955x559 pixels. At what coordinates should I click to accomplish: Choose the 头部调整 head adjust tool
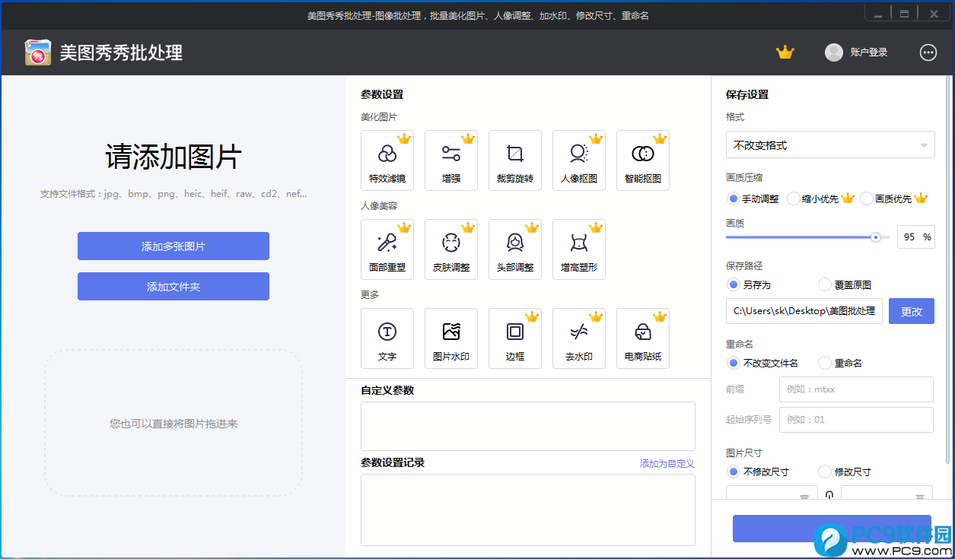(x=515, y=249)
